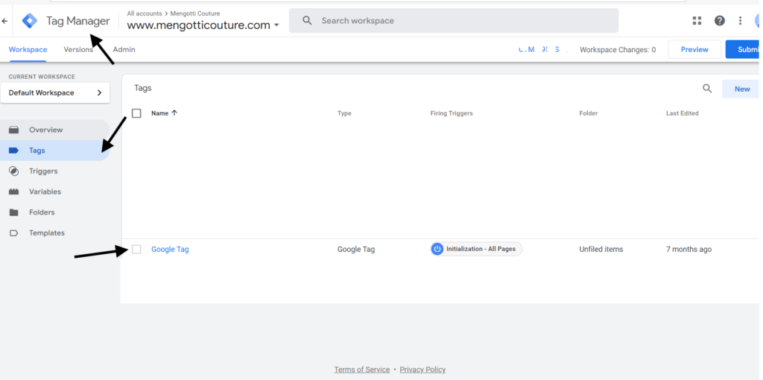The image size is (763, 380).
Task: Open the container dropdown www.mengotticouture.com
Action: (203, 25)
